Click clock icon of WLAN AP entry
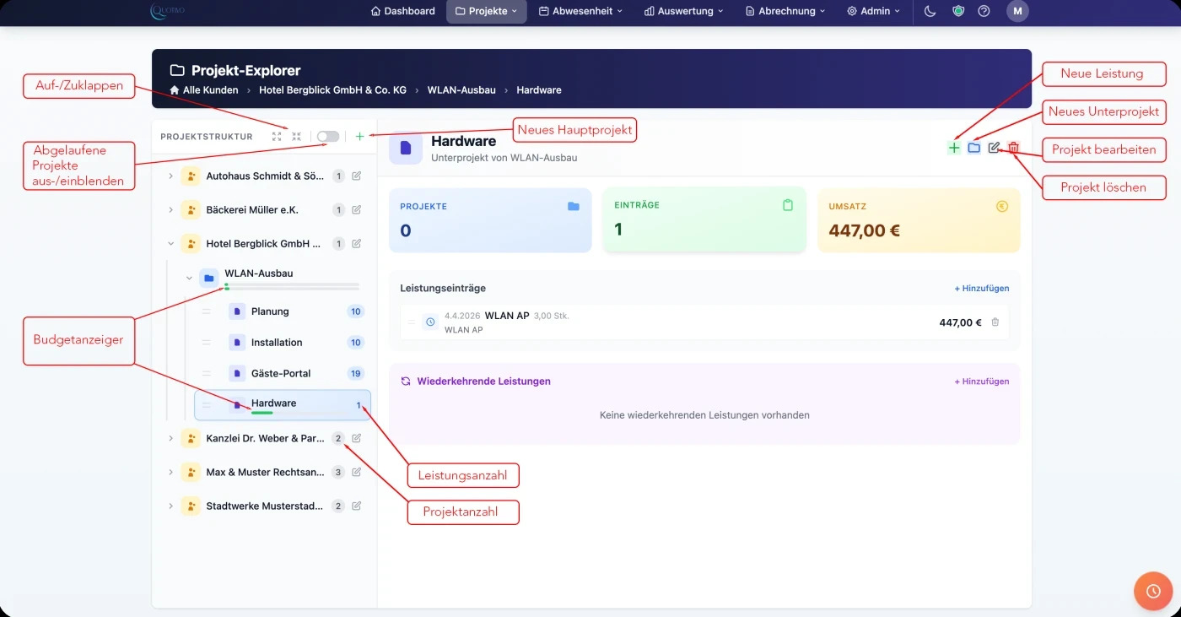 pos(430,322)
